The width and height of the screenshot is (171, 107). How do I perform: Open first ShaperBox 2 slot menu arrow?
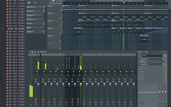[139, 59]
